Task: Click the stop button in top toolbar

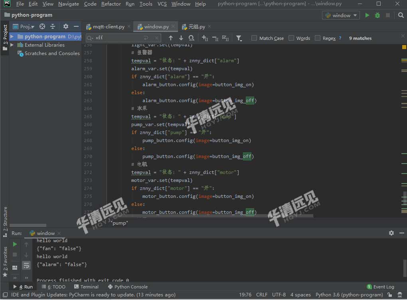Action: [388, 15]
